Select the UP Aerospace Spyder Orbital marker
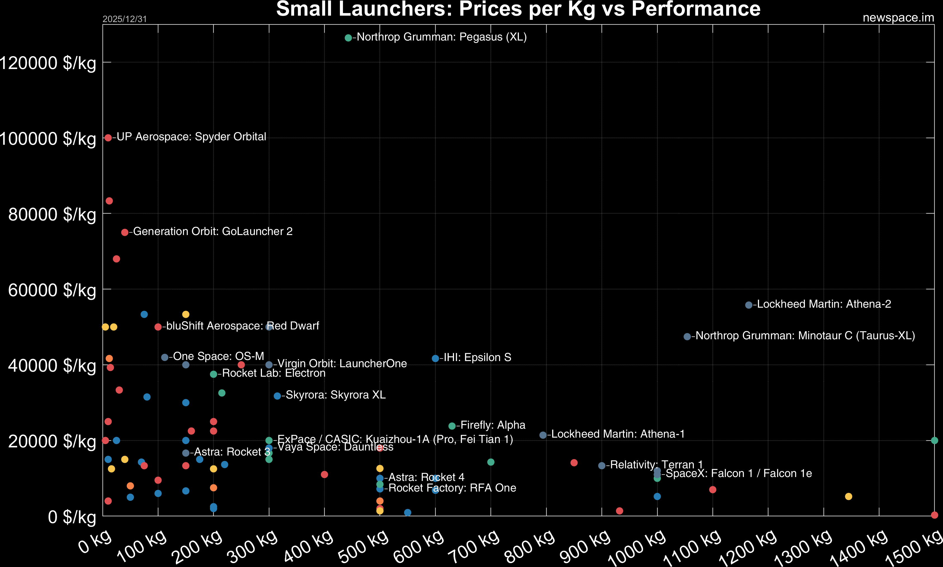Viewport: 943px width, 567px height. point(108,137)
